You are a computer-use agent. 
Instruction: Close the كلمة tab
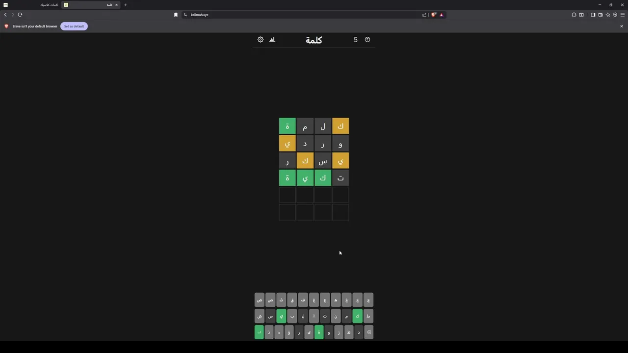point(116,5)
